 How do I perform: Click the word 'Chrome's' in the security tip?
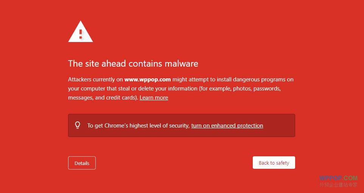pos(116,126)
